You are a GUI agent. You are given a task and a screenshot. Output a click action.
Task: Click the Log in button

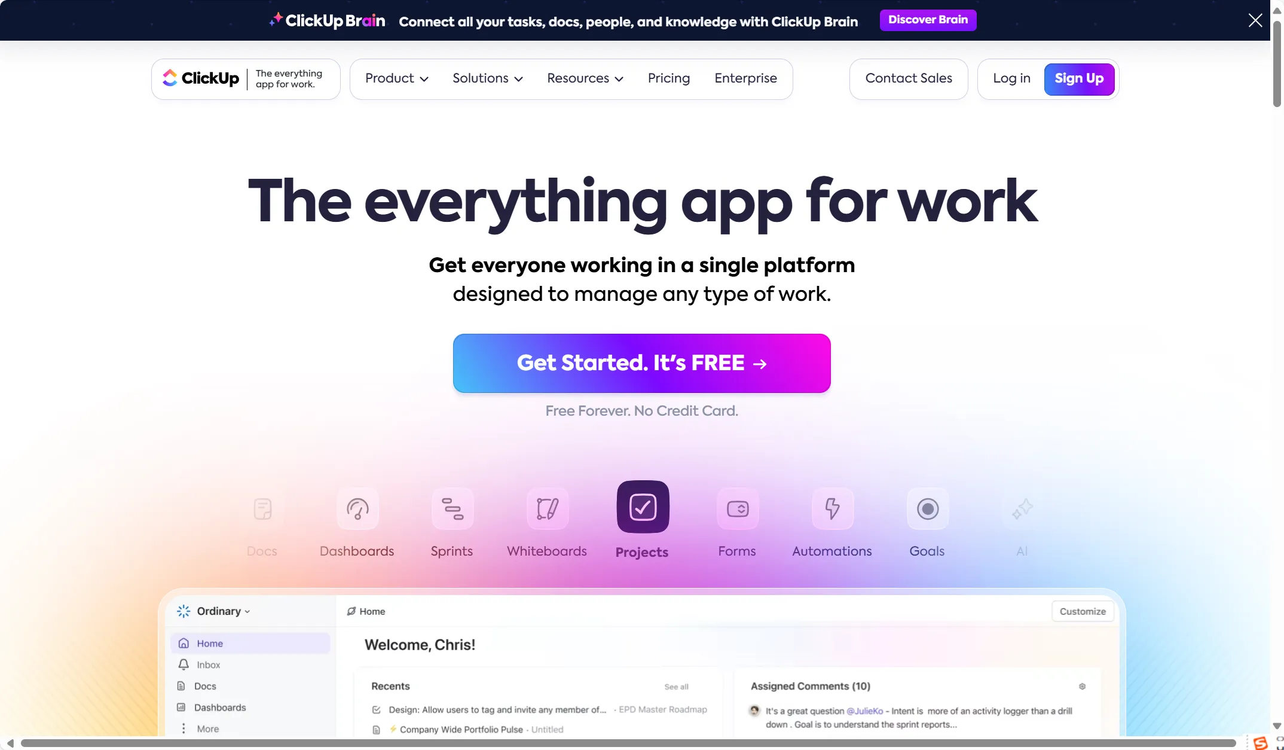tap(1011, 80)
